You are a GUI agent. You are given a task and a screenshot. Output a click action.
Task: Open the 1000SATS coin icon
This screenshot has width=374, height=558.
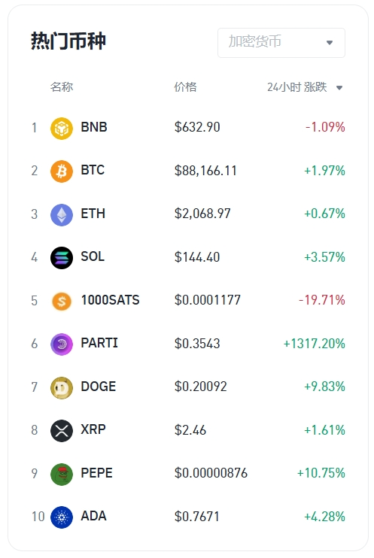point(62,301)
